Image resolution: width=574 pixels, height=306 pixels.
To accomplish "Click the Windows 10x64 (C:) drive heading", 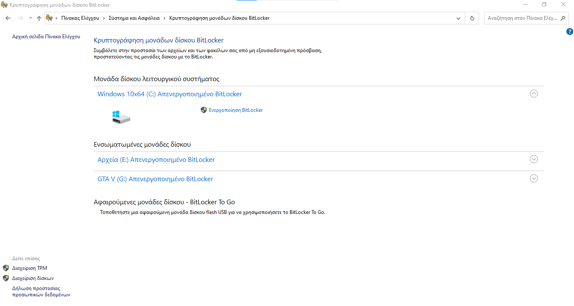I will 170,94.
